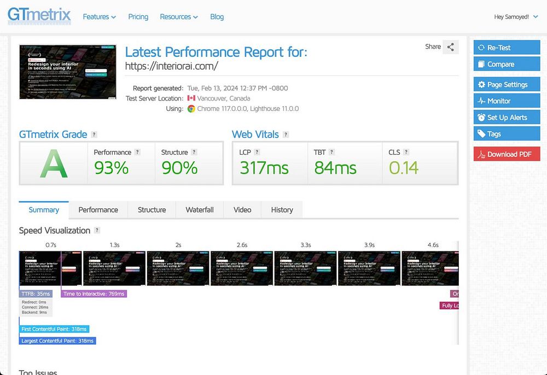The image size is (547, 375).
Task: Click the Vancouver, Canada location text
Action: (224, 98)
